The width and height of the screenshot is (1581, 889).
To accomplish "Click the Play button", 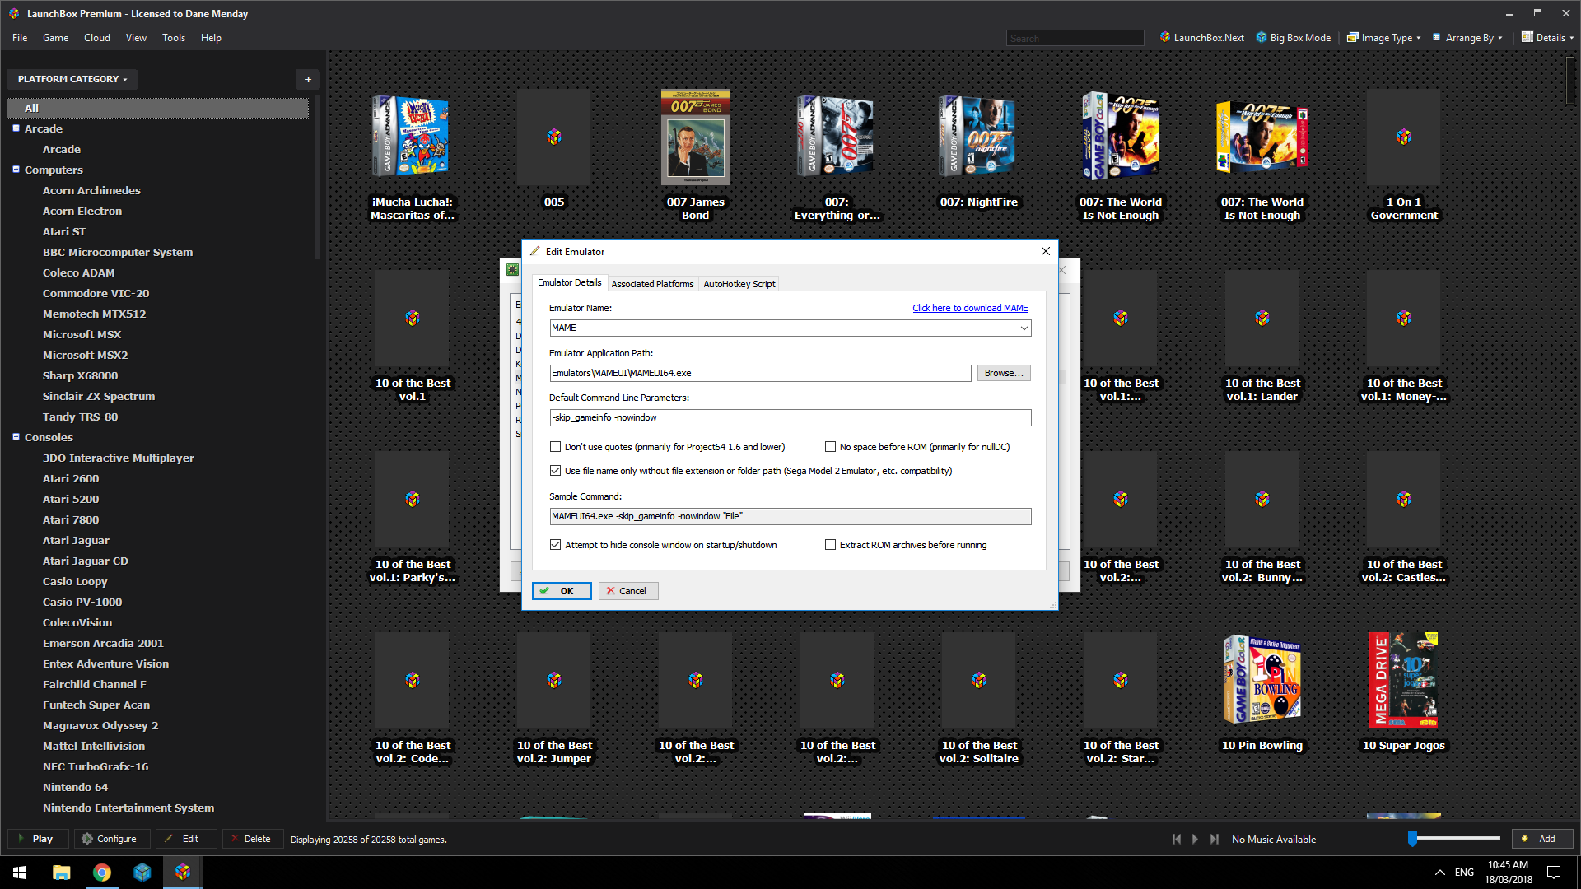I will click(39, 839).
